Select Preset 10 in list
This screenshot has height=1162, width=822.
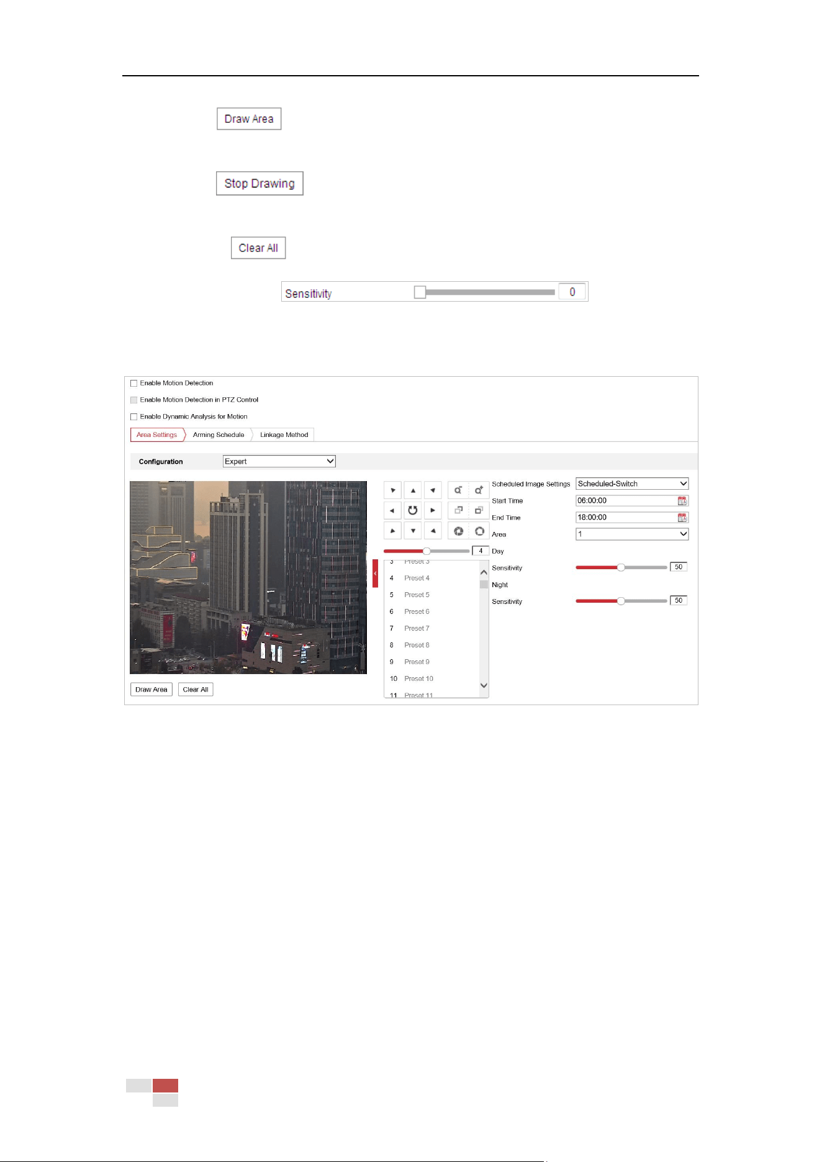pos(431,678)
